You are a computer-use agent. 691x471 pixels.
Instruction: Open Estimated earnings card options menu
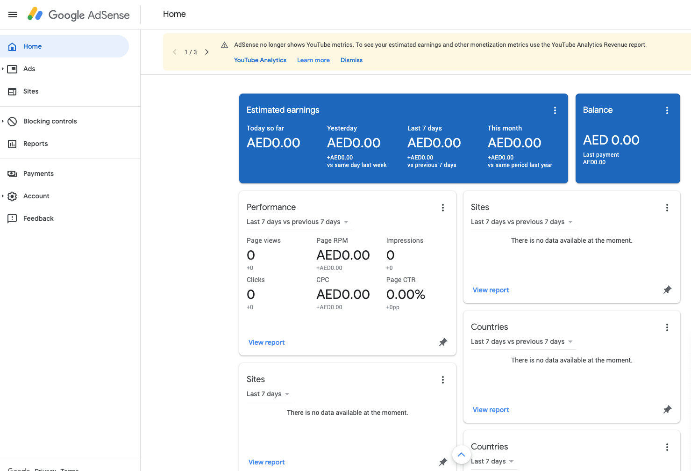(x=555, y=110)
